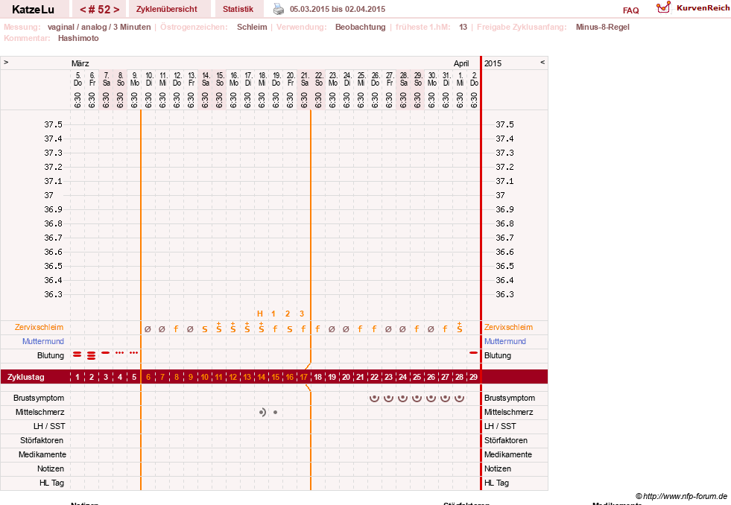Select cycle day 14 in the Zyklustag bar

261,377
